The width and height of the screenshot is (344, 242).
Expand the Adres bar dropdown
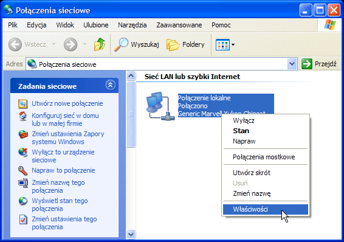pyautogui.click(x=292, y=64)
